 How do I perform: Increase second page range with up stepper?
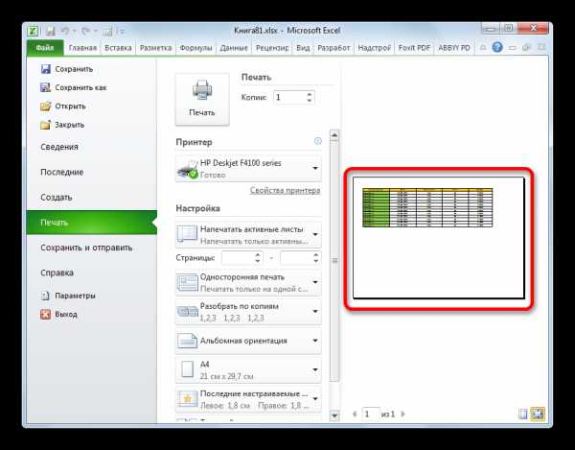316,255
